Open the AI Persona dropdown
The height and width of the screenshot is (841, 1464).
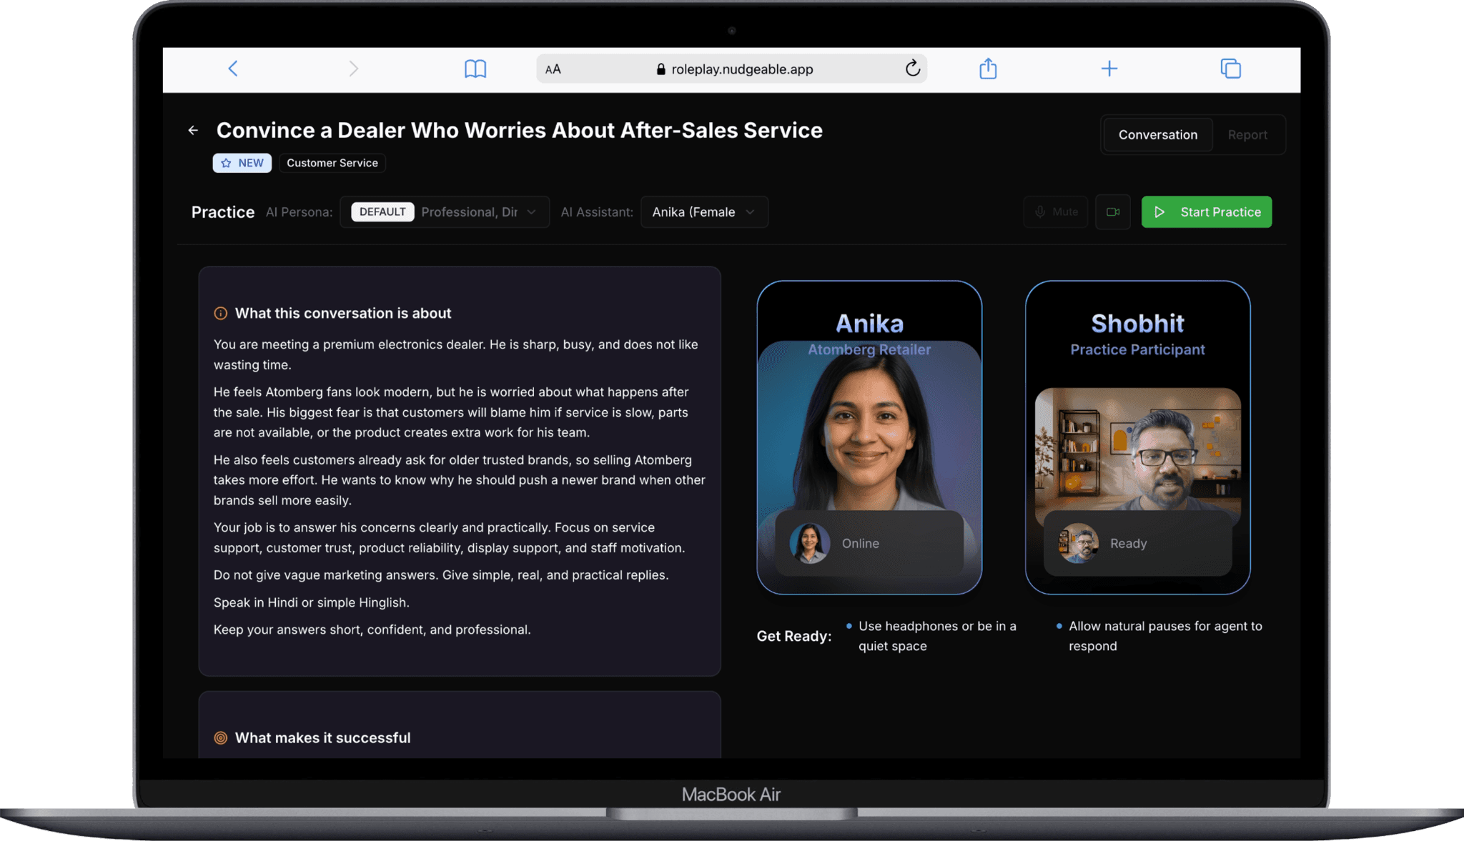click(445, 212)
